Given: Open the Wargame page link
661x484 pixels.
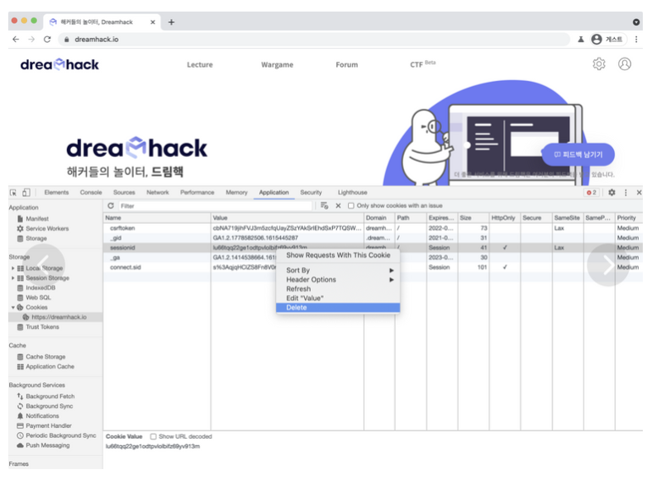Looking at the screenshot, I should (277, 65).
